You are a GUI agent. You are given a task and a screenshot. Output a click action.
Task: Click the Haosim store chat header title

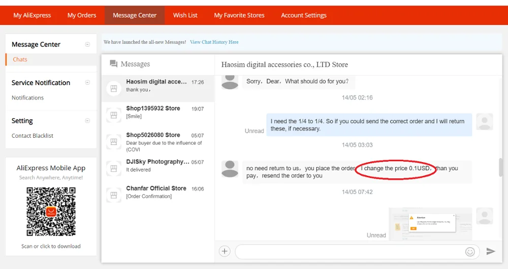pos(284,64)
